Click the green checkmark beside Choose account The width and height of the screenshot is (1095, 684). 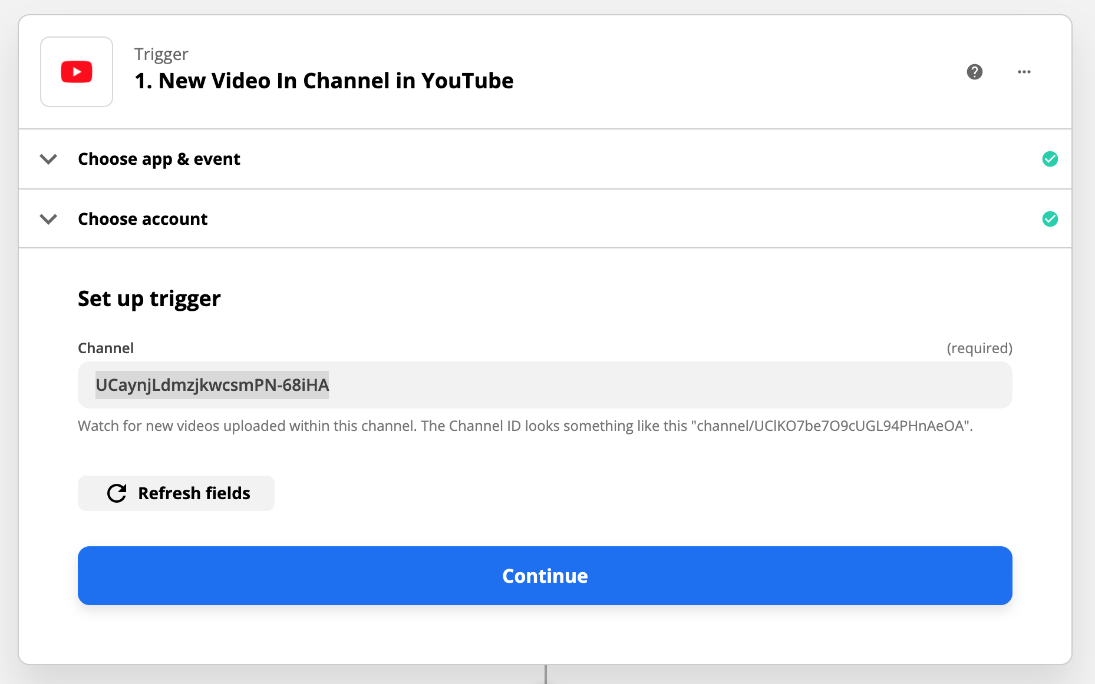[1050, 219]
